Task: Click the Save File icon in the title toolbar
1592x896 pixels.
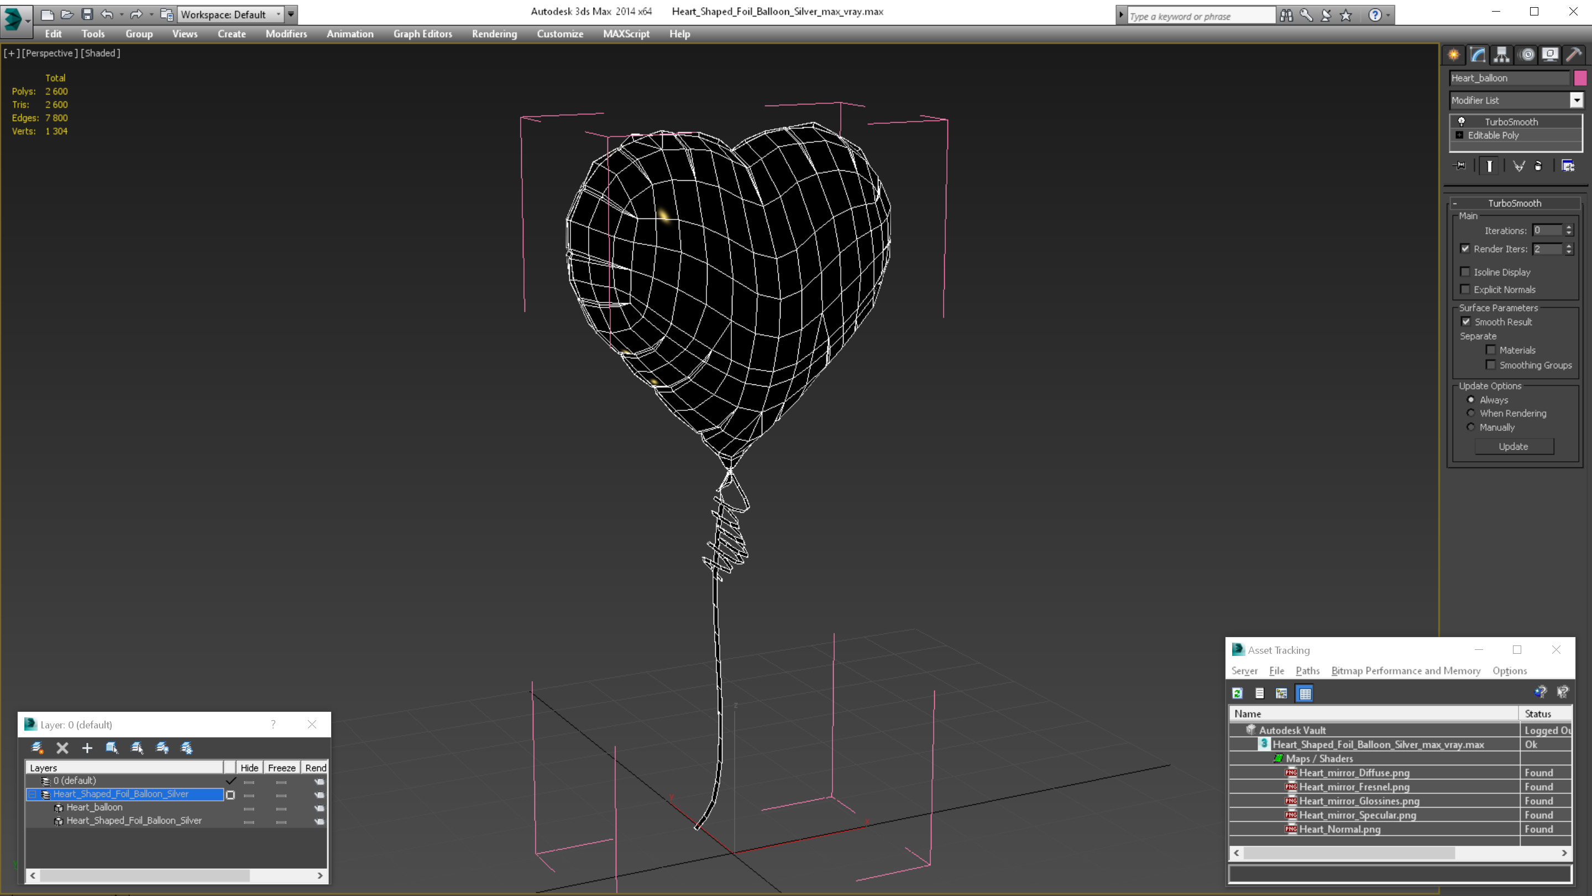Action: (87, 14)
